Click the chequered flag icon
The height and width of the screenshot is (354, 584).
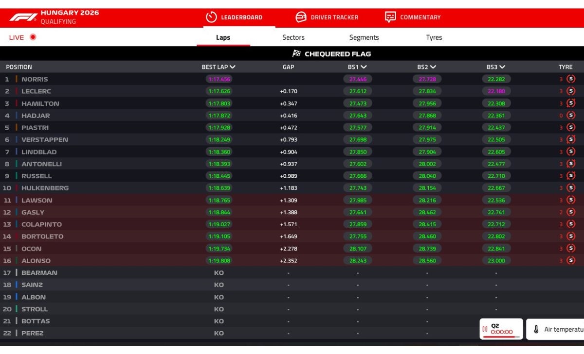click(x=296, y=54)
